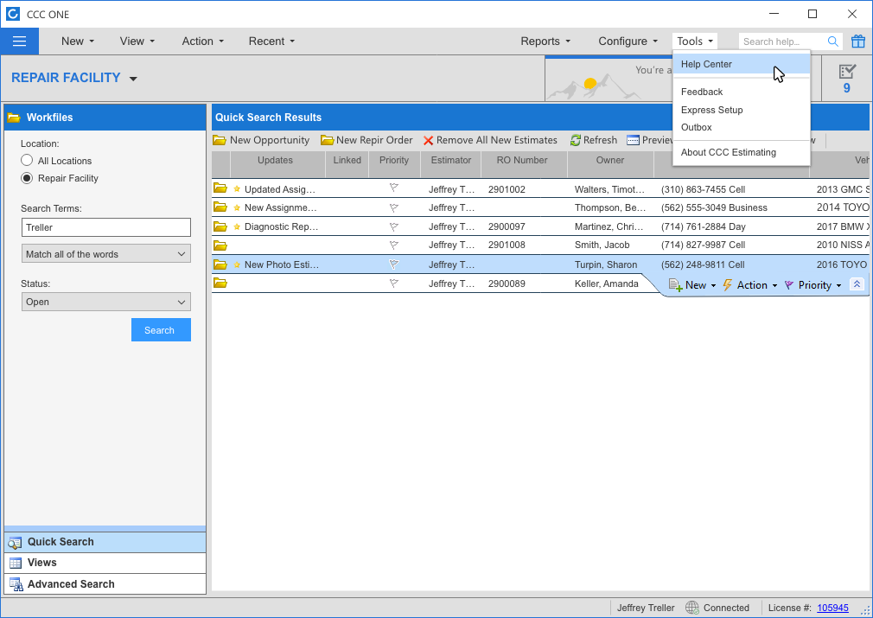Open folder icon for Smith, Jacob row
Viewport: 873px width, 618px height.
click(220, 245)
